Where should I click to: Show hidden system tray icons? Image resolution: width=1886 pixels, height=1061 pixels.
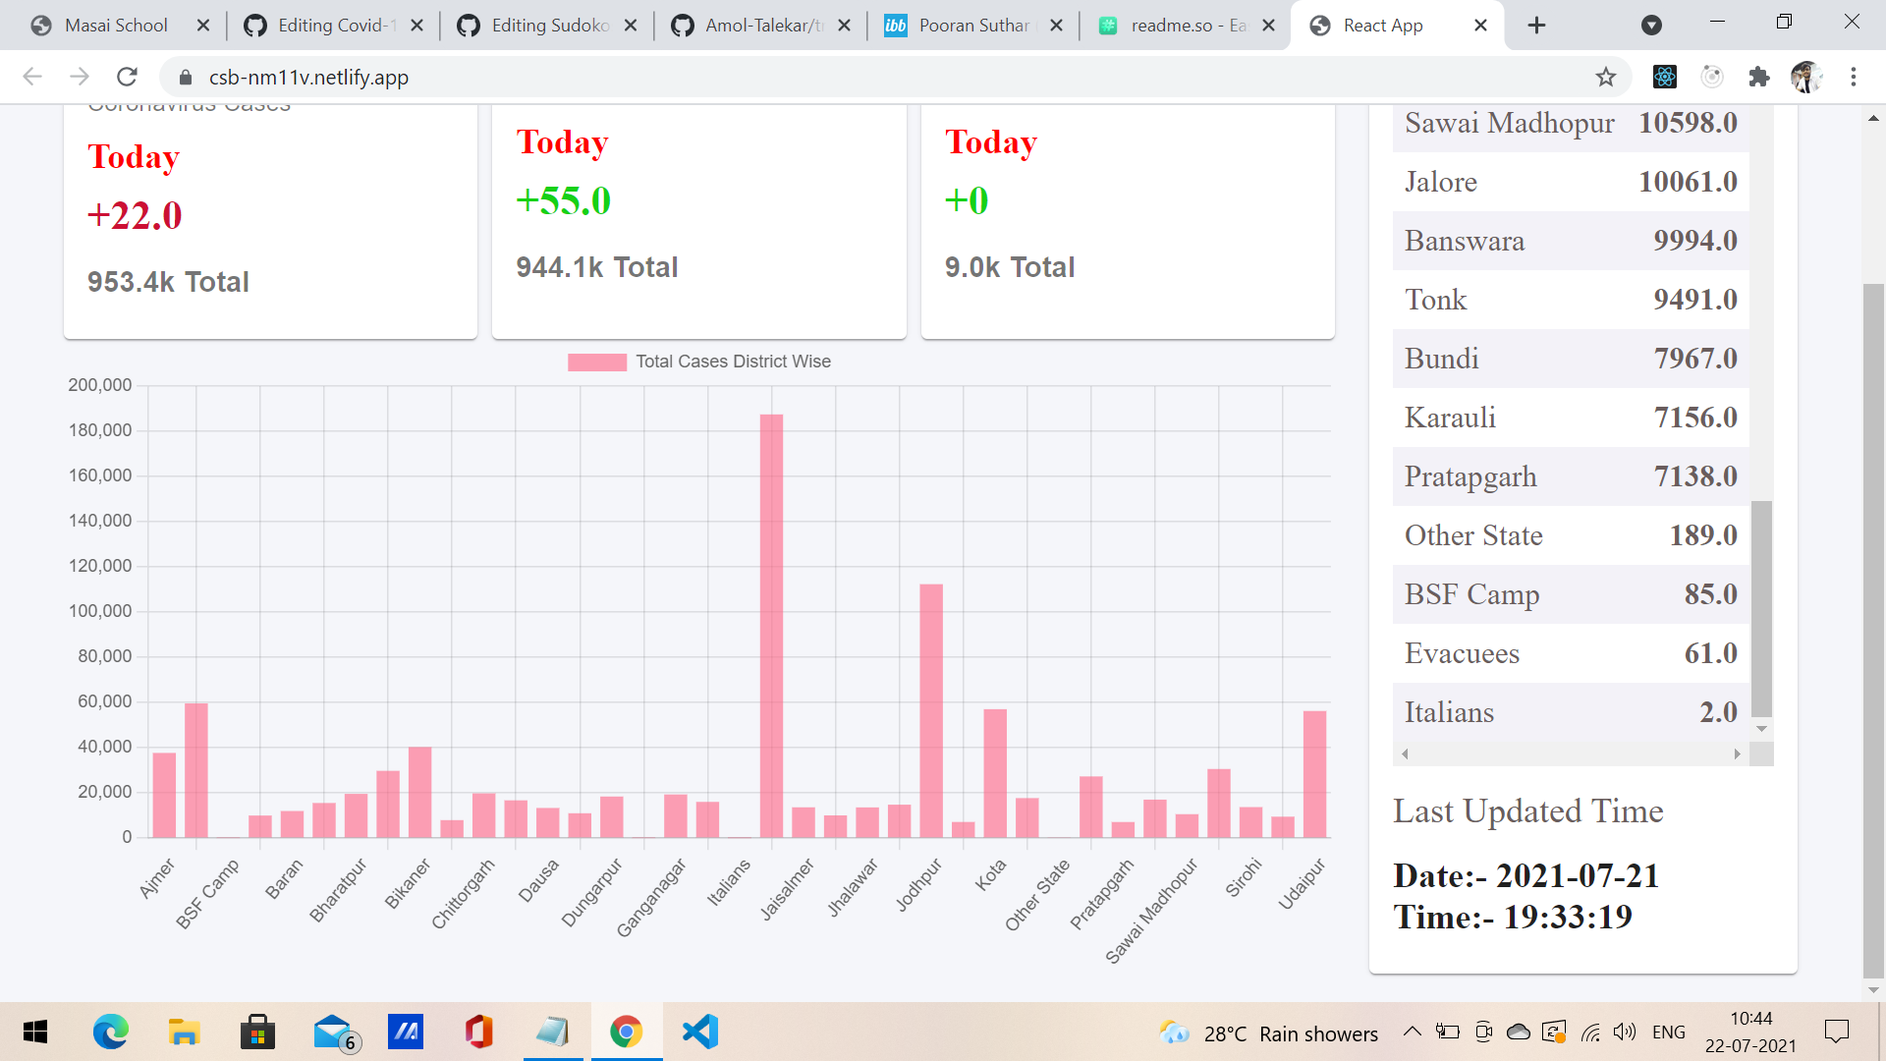coord(1412,1032)
